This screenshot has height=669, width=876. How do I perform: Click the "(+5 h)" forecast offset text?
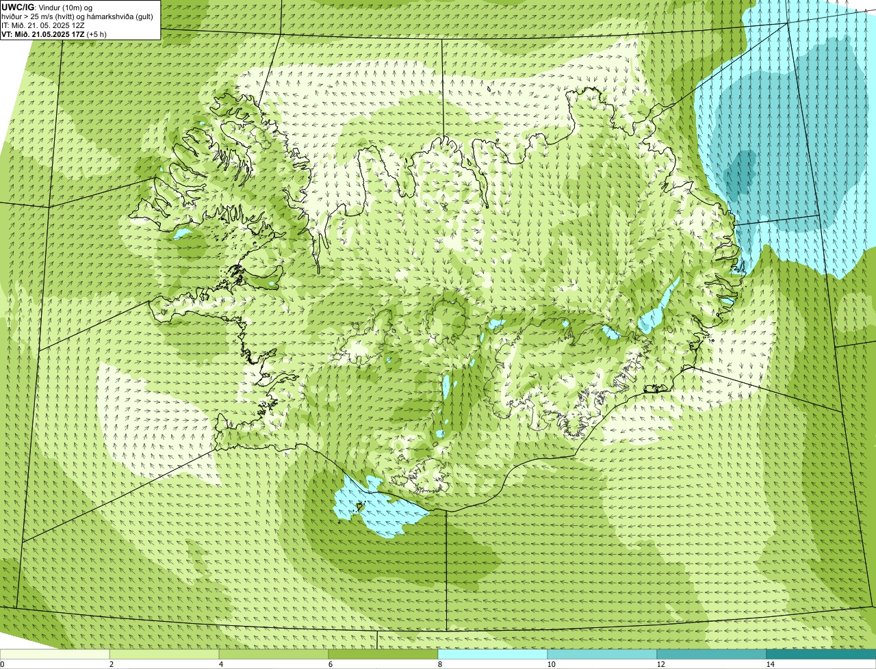pos(97,34)
